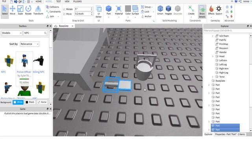This screenshot has width=252, height=142.
Task: Set toolbox background to None
Action: [x=42, y=102]
